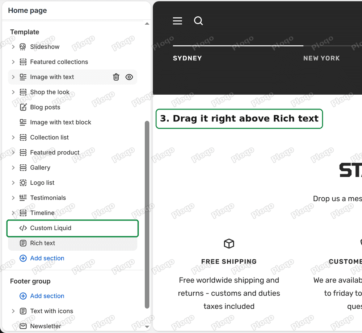362x333 pixels.
Task: Click the Logo list section icon
Action: coord(23,183)
